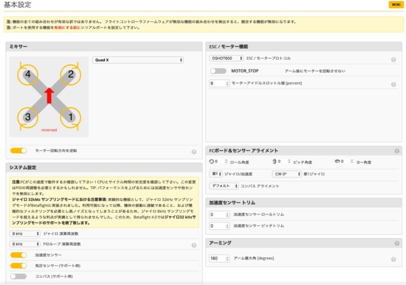Click help icon for アーム最大角 setting
Image resolution: width=406 pixels, height=285 pixels.
[393, 259]
